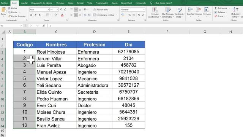Center text horizontally
Image resolution: width=243 pixels, height=137 pixels.
point(76,15)
